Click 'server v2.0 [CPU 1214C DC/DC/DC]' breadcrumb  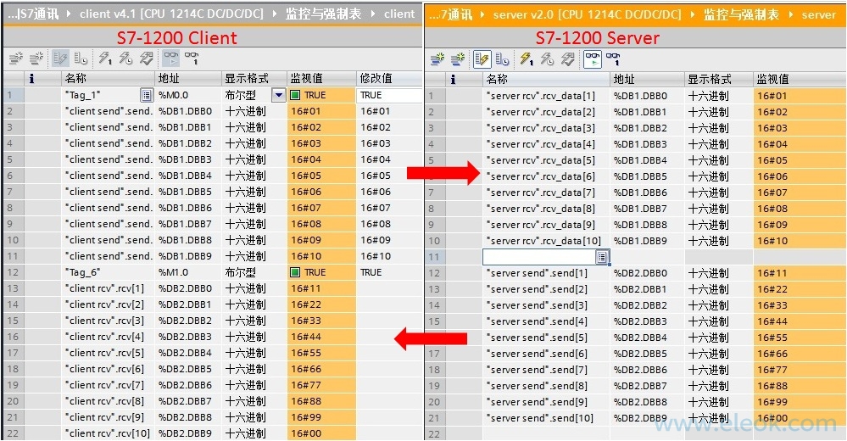pyautogui.click(x=588, y=15)
